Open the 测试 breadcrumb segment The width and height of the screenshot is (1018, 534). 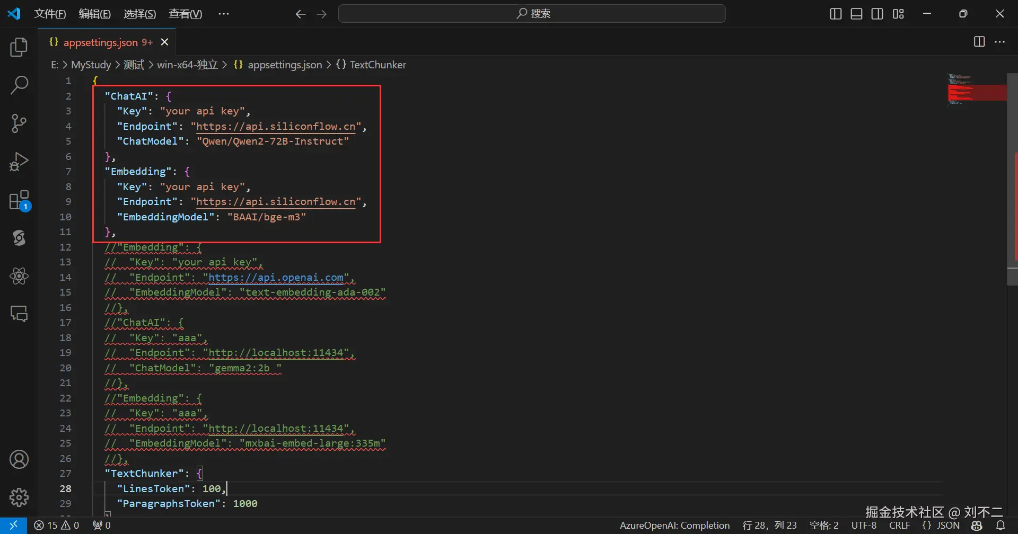click(x=134, y=65)
